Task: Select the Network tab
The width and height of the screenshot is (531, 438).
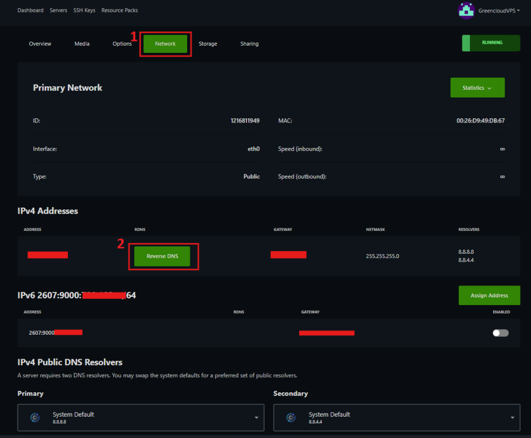Action: pyautogui.click(x=165, y=44)
